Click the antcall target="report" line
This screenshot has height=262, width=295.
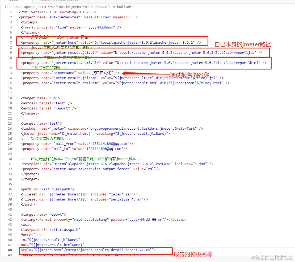click(49, 108)
